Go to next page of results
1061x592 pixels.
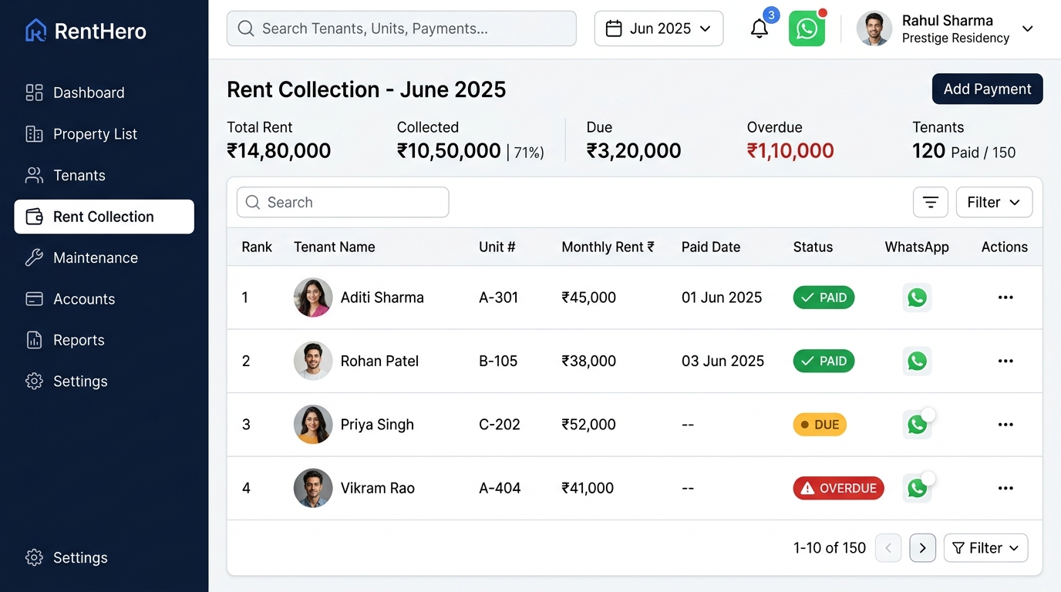pos(923,548)
